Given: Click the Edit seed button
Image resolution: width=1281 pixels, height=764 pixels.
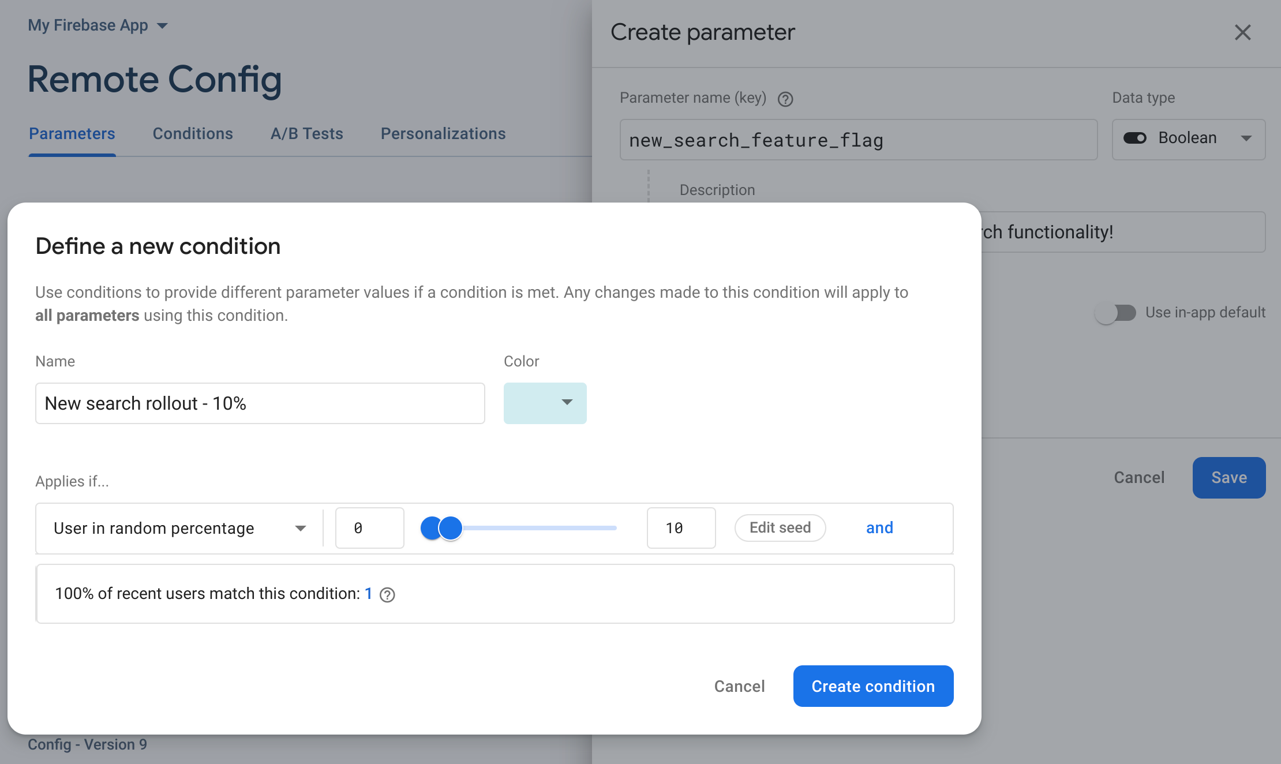Looking at the screenshot, I should [779, 527].
